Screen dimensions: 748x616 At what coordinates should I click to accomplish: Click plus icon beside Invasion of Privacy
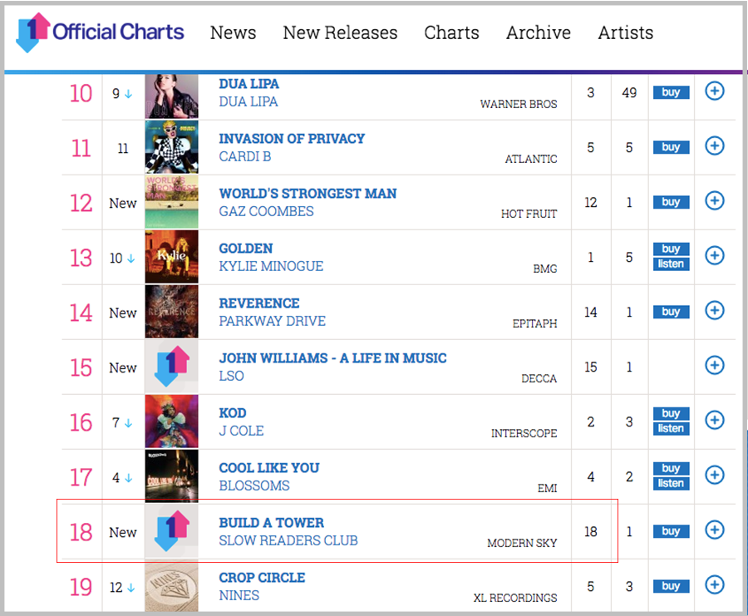point(714,146)
